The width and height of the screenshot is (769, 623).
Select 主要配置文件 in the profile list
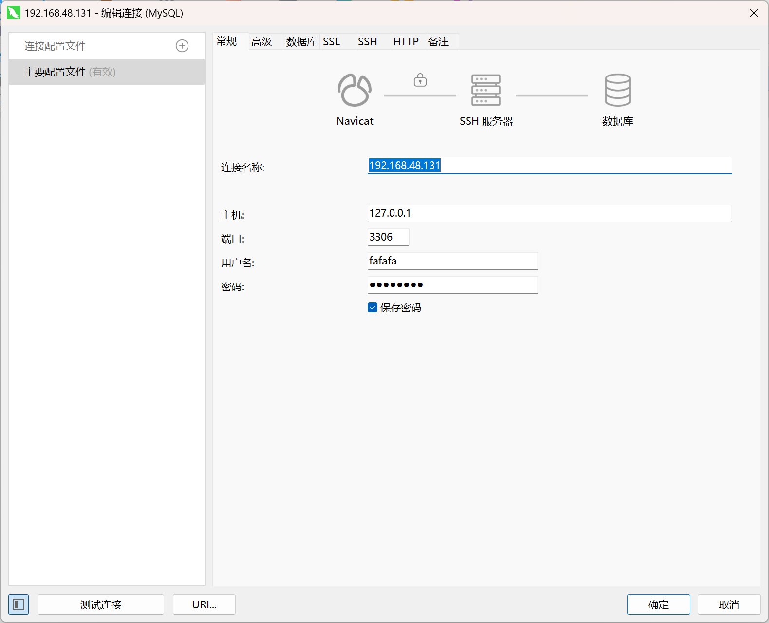(107, 72)
